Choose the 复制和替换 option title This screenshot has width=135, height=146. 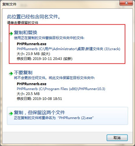pos(25,32)
